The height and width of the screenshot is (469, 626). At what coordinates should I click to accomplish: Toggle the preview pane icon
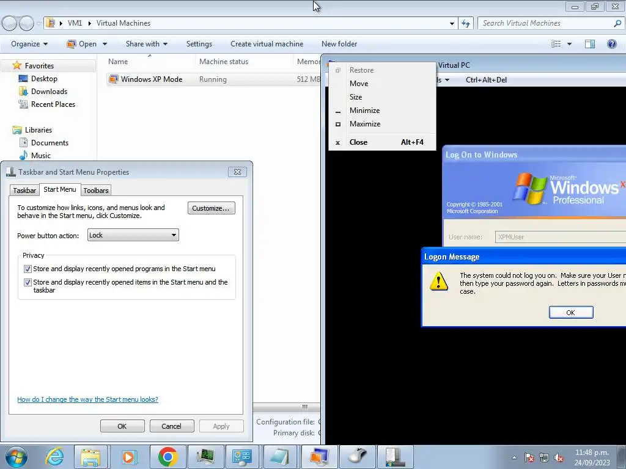point(590,44)
